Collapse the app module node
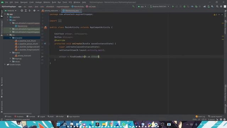The width and height of the screenshot is (227, 128). click(5, 14)
